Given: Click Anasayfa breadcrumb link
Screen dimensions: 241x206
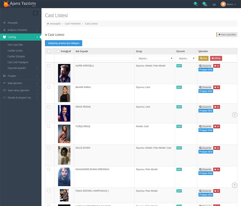Looking at the screenshot, I should pyautogui.click(x=55, y=24).
